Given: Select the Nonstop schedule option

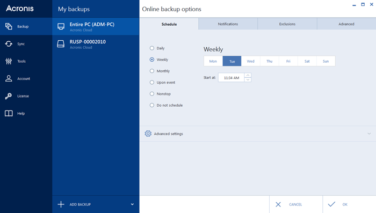Looking at the screenshot, I should coord(152,94).
